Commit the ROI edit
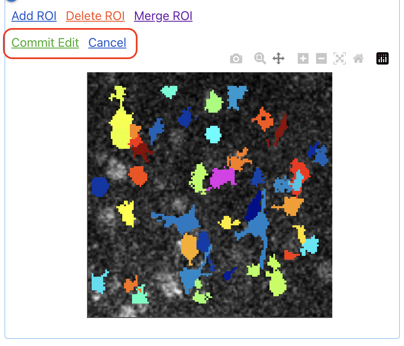404x346 pixels. 45,43
